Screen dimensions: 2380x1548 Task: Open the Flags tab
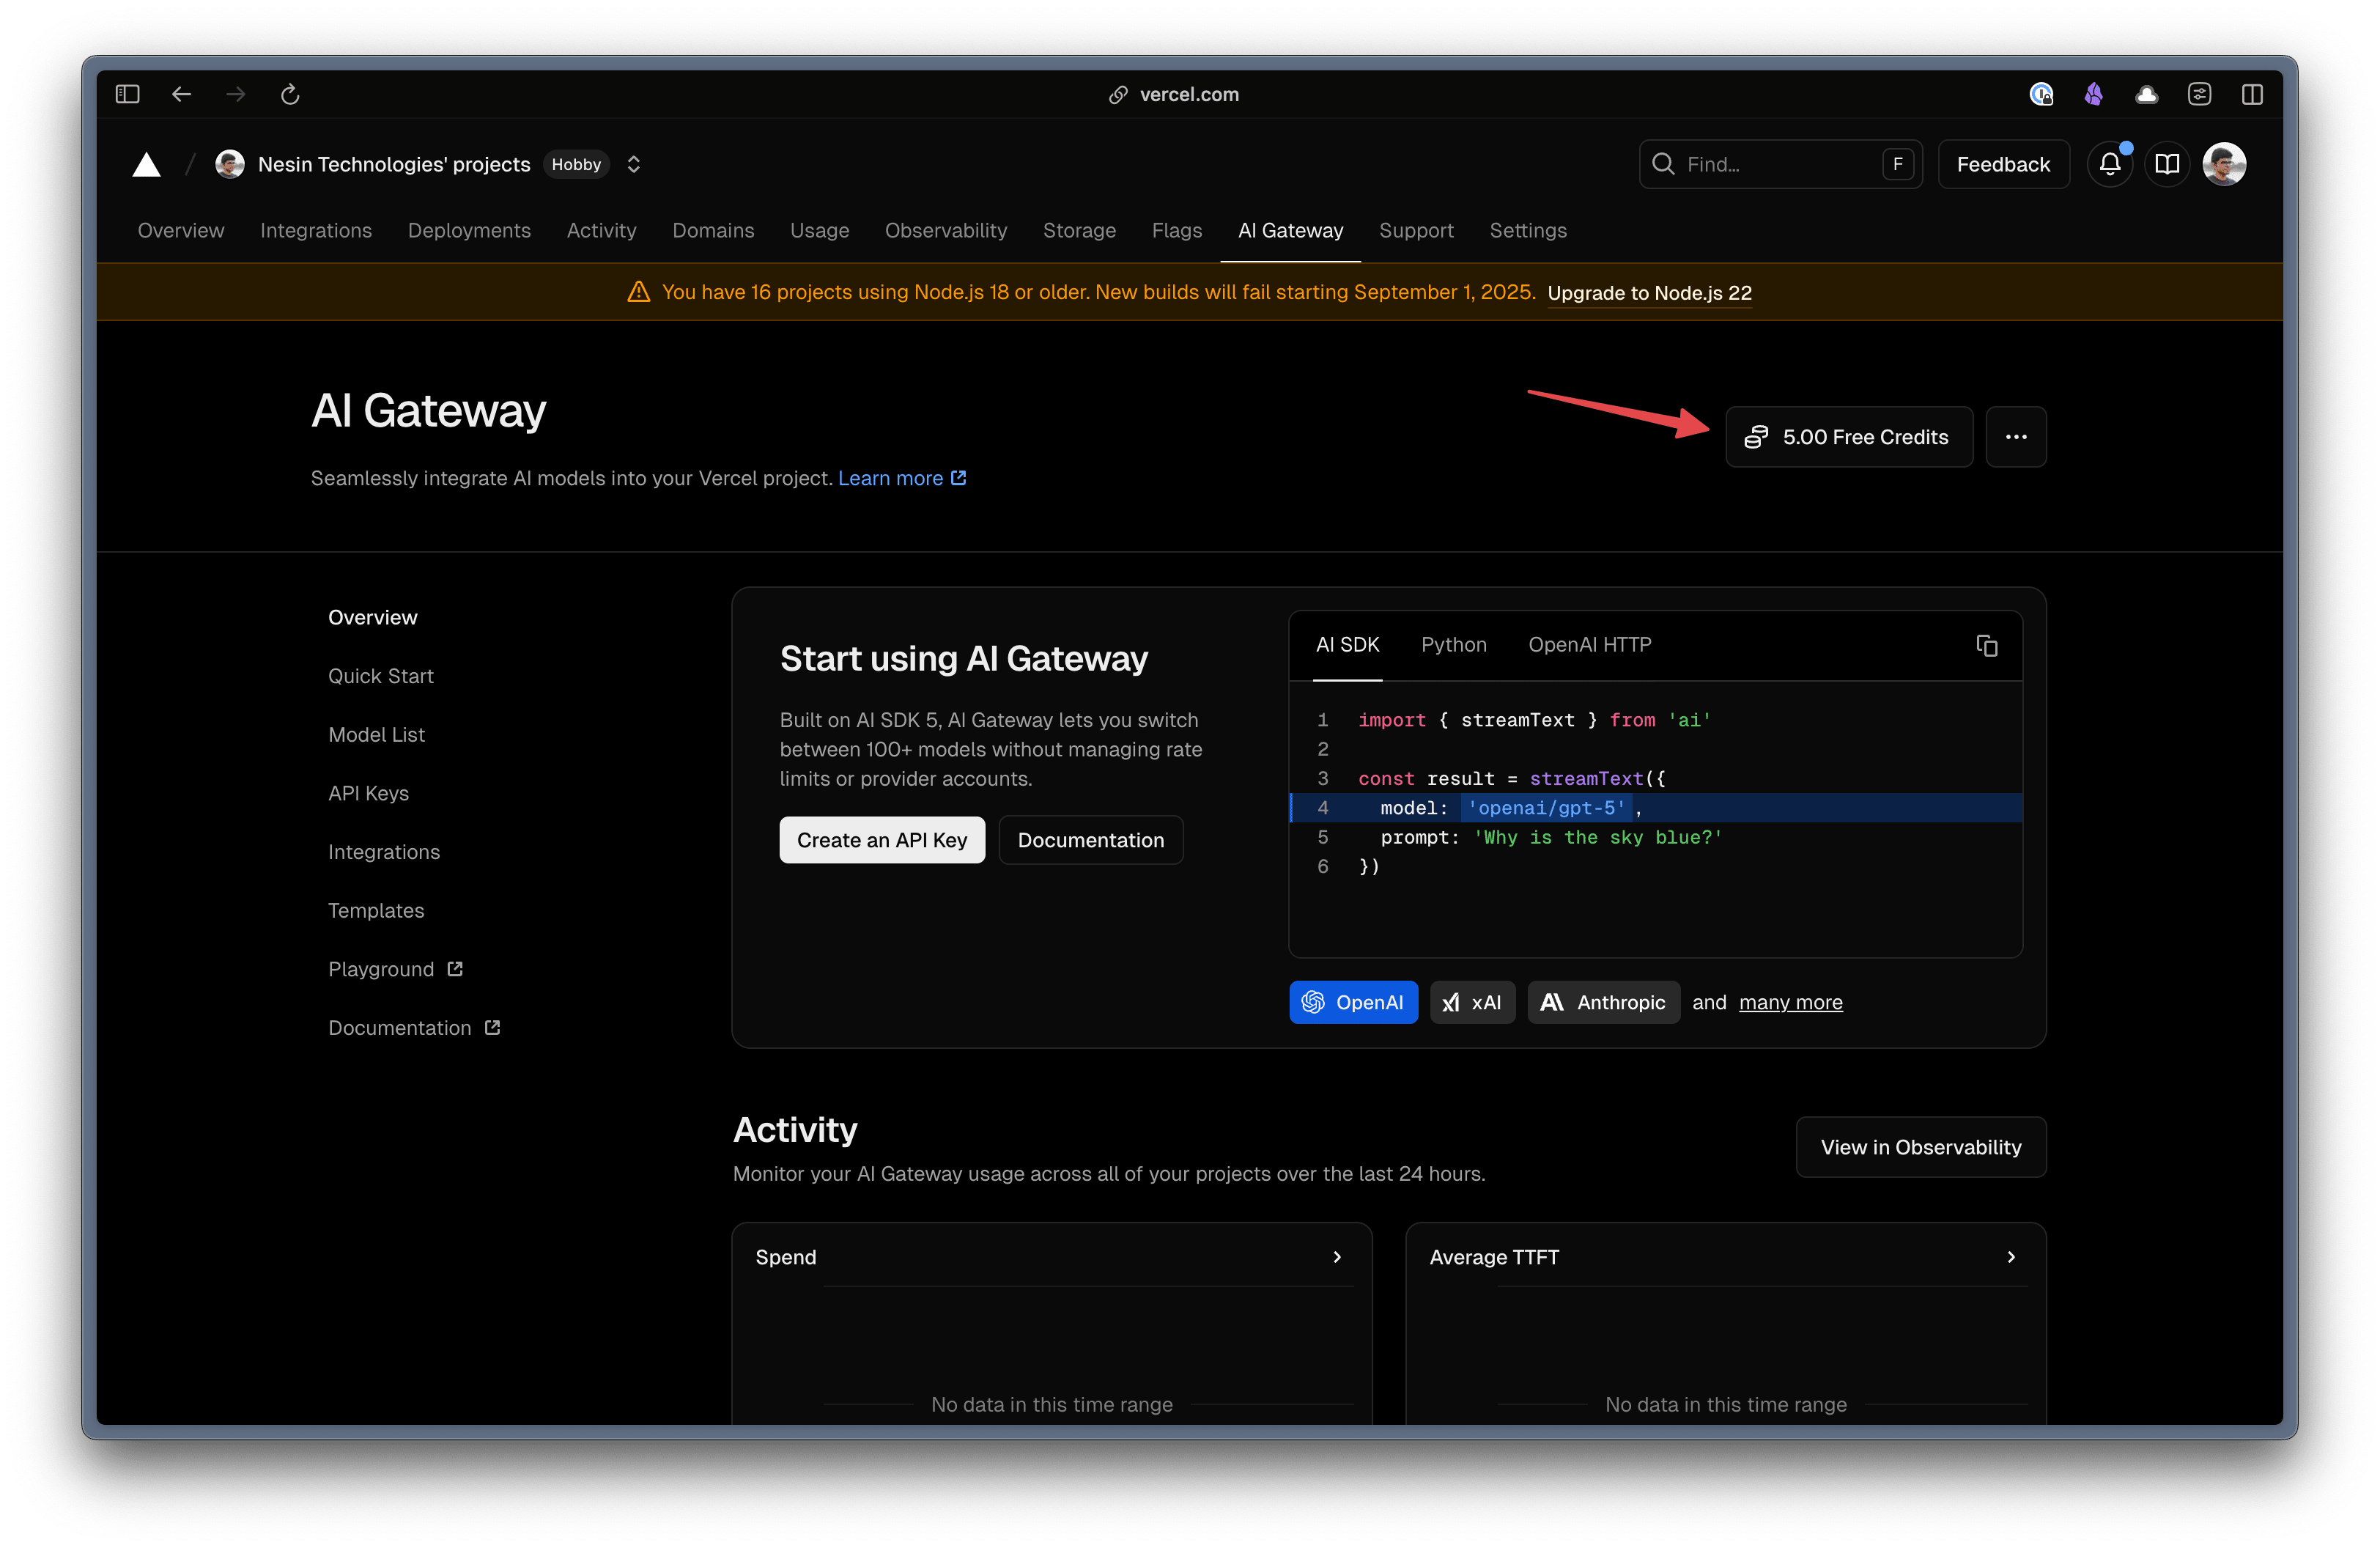(1176, 230)
